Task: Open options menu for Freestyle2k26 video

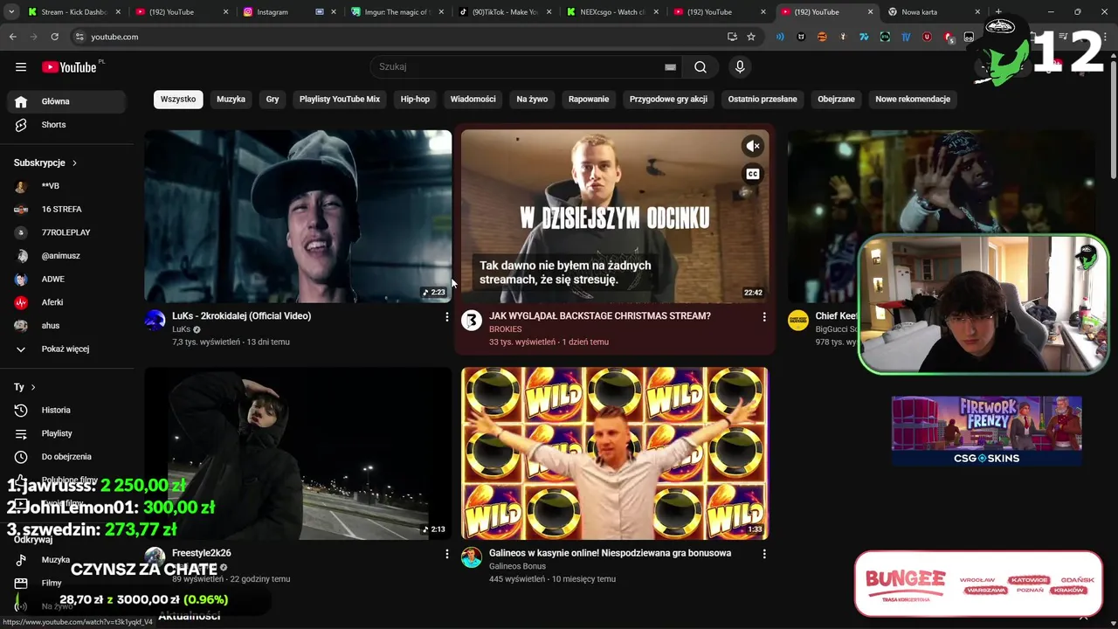Action: point(446,554)
